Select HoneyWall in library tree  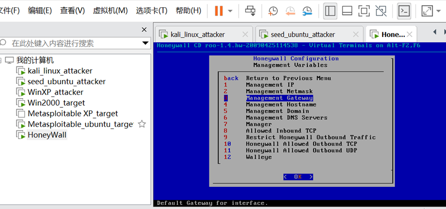47,135
